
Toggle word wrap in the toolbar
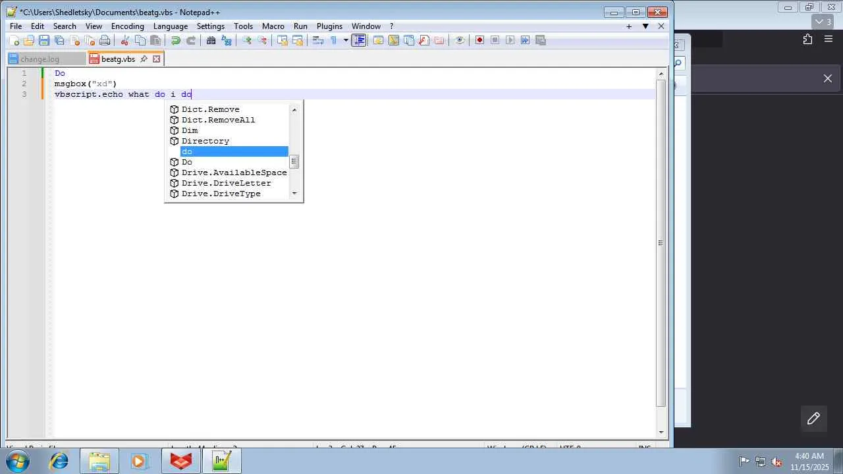(x=317, y=40)
